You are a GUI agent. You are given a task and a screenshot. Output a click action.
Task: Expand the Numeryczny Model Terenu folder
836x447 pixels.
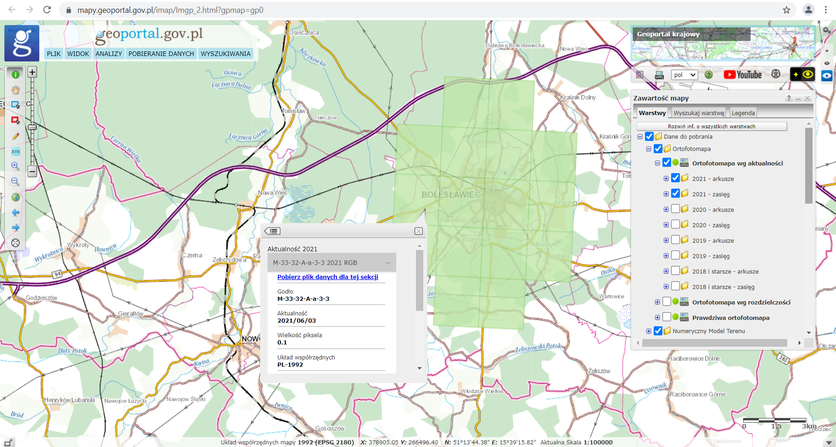pyautogui.click(x=648, y=331)
